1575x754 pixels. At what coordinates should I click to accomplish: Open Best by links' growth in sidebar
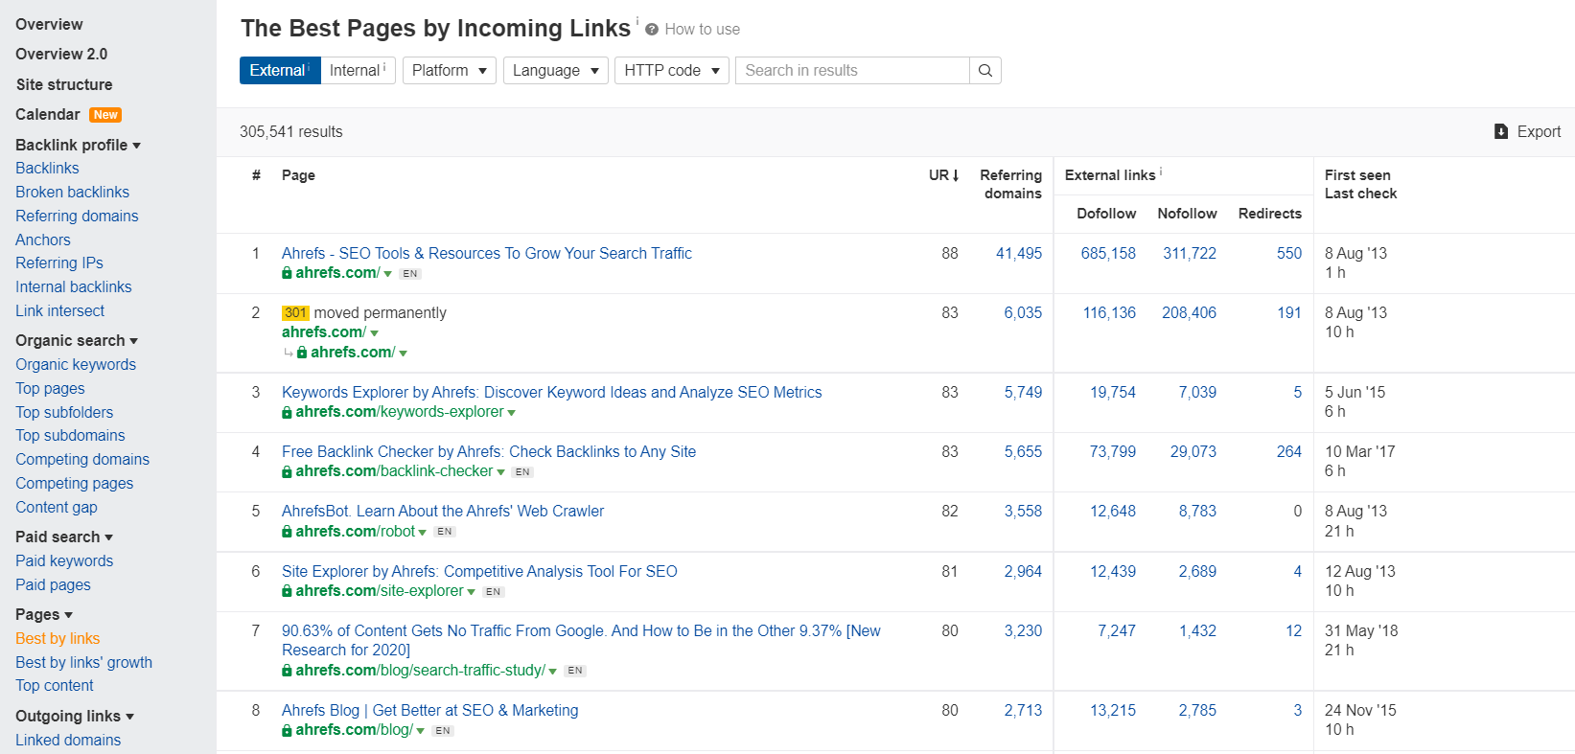click(83, 662)
